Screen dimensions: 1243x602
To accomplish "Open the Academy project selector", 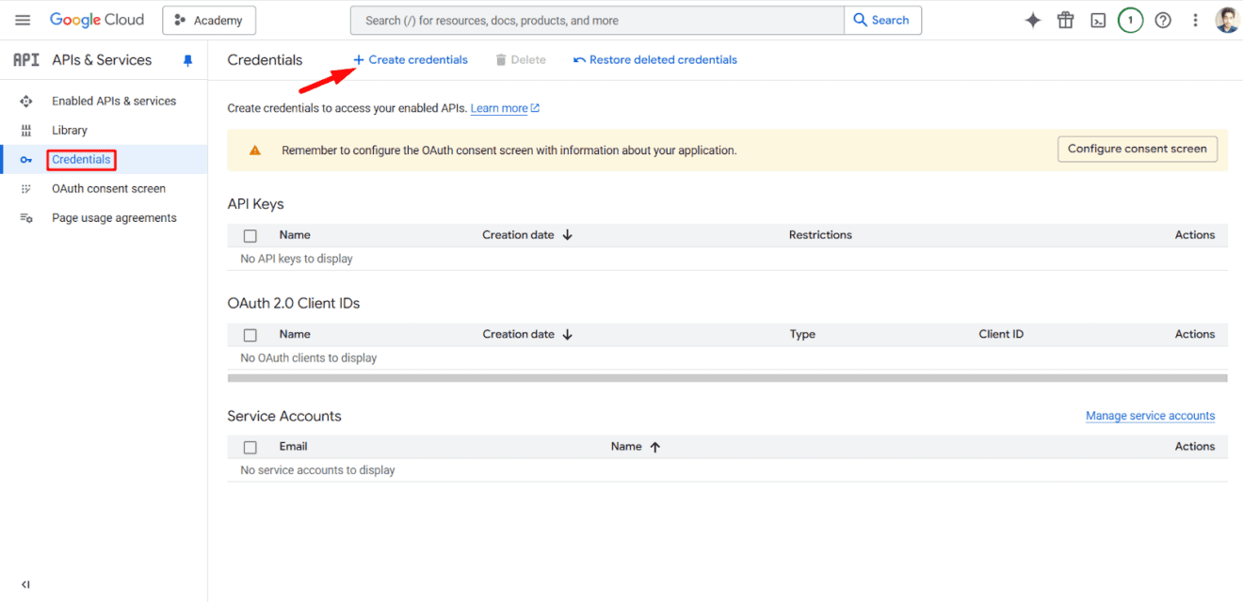I will [209, 20].
